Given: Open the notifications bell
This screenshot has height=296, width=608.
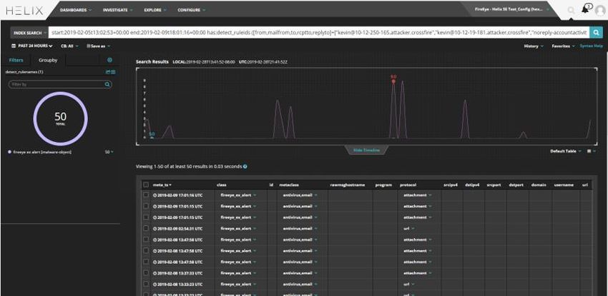Looking at the screenshot, I should (x=585, y=10).
